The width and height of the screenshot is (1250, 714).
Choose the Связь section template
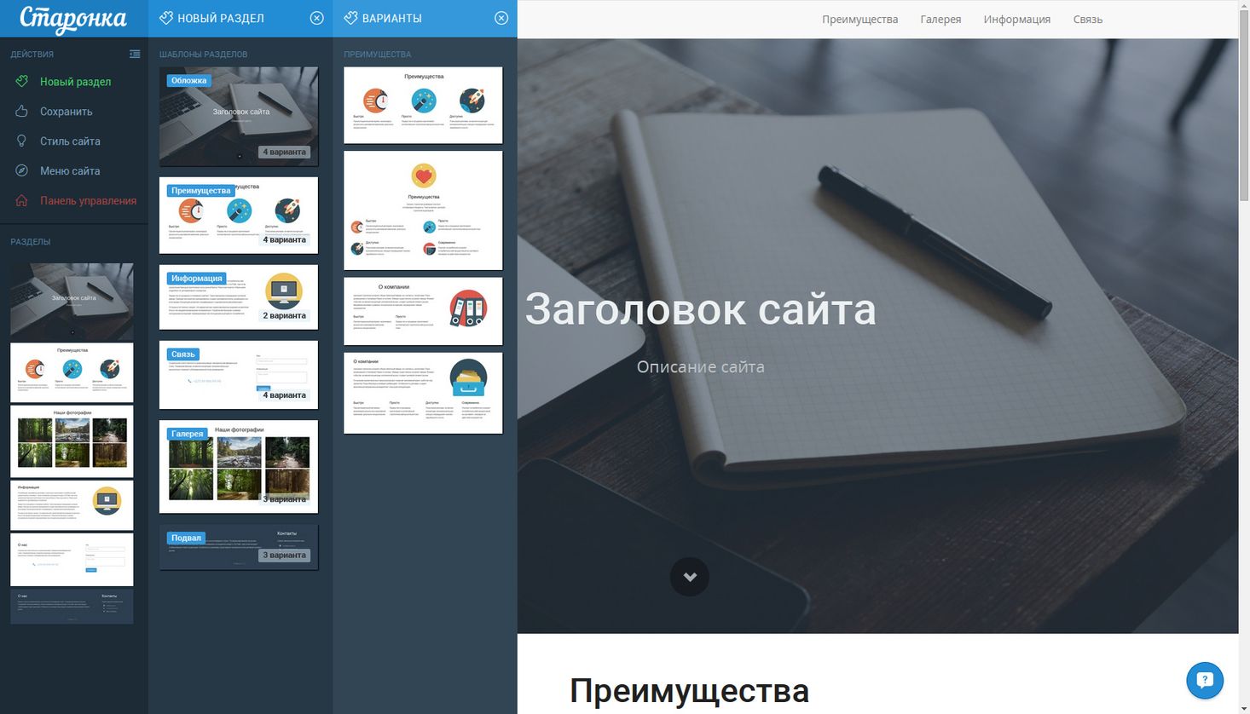[239, 375]
